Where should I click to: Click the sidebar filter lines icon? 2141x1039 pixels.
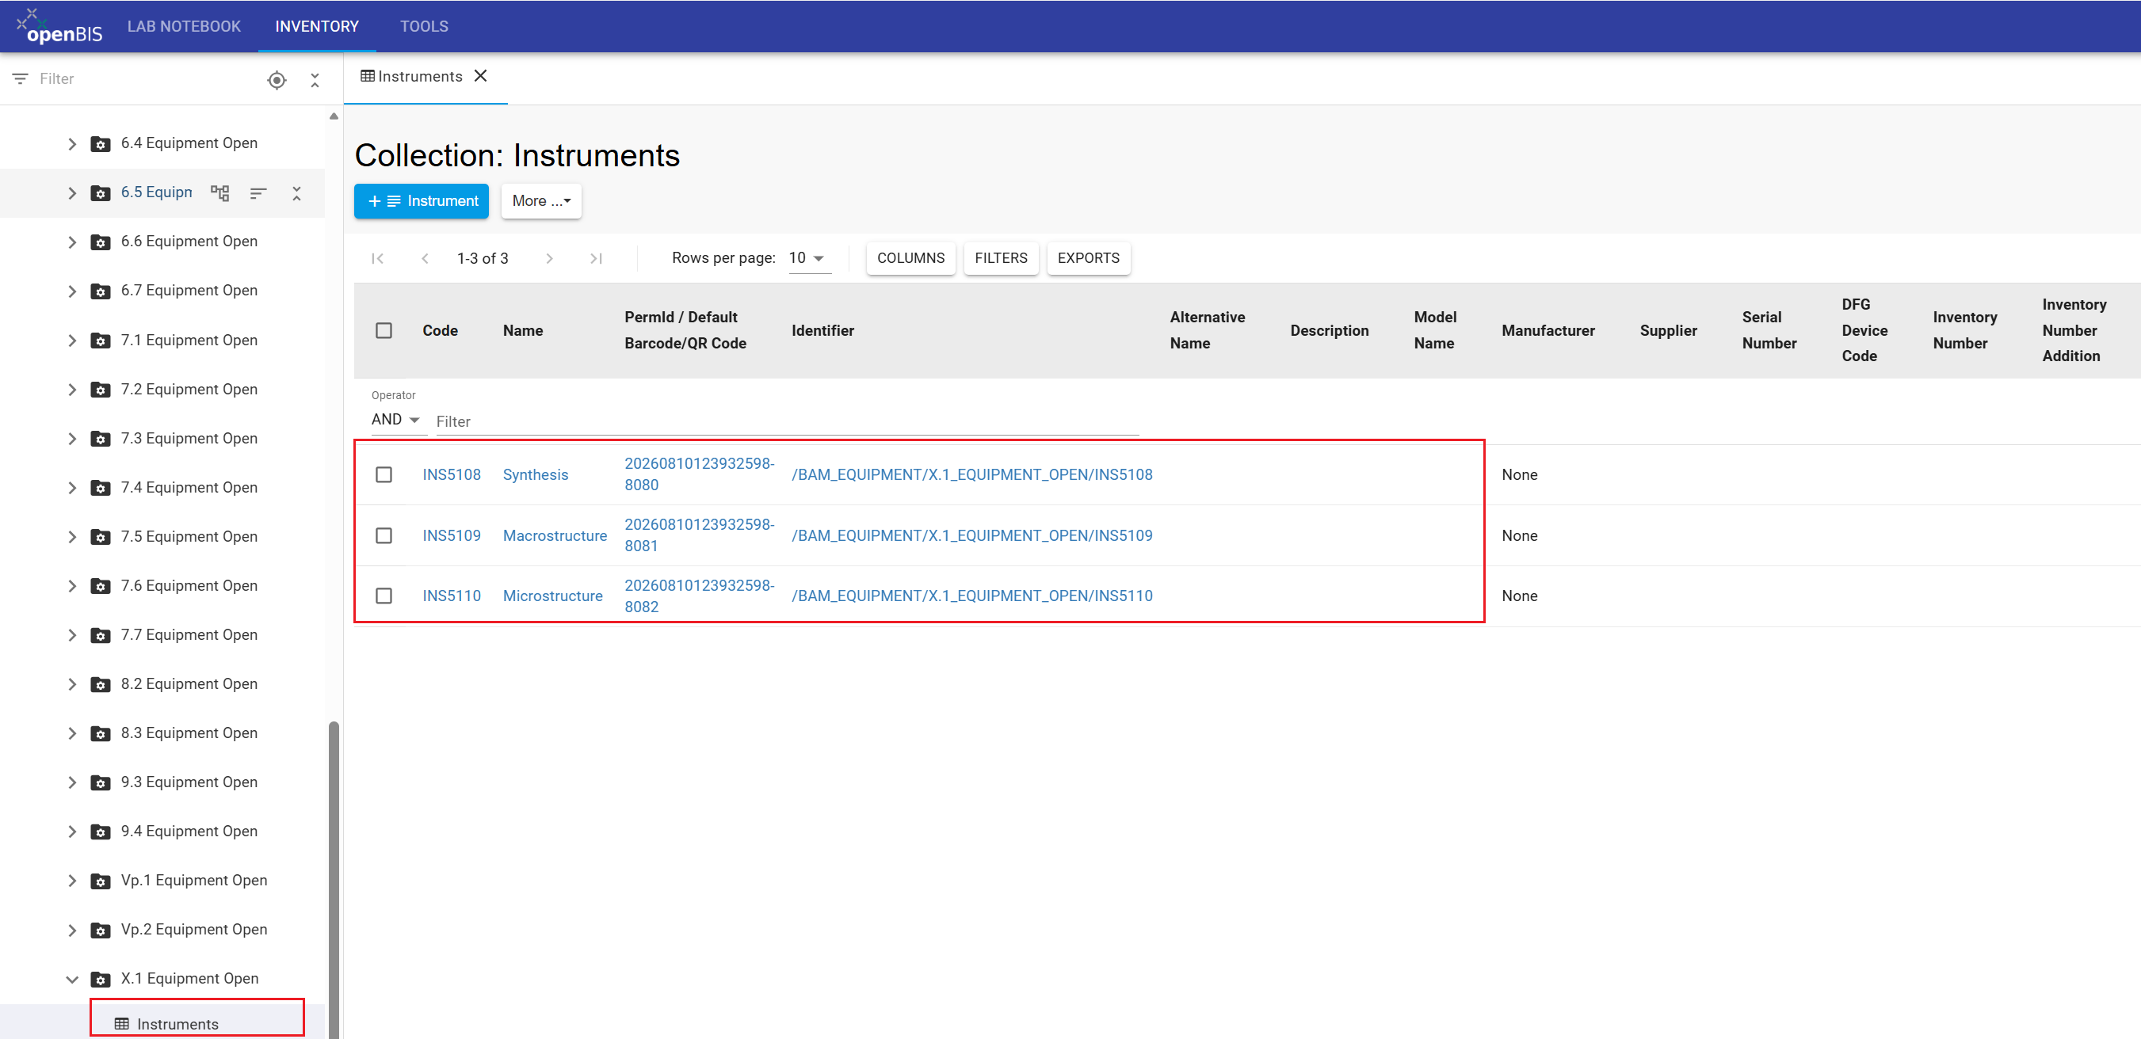coord(20,79)
